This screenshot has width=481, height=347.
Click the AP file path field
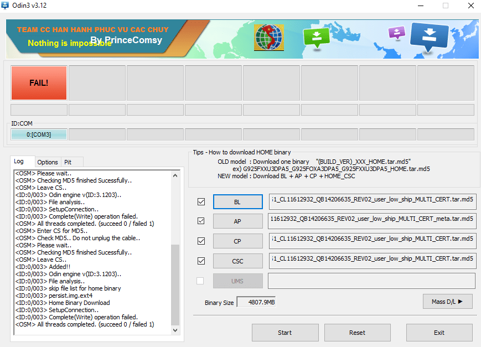372,221
